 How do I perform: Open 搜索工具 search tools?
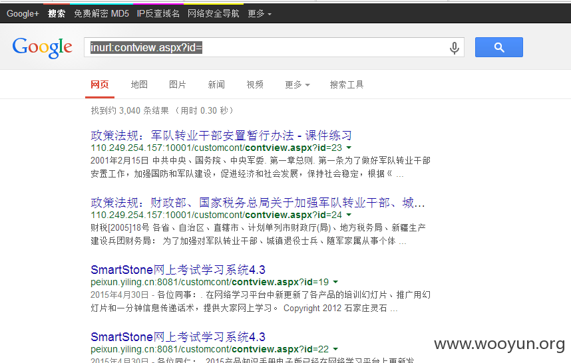347,84
